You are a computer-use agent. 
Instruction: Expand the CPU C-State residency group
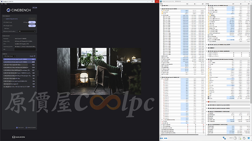tap(207, 44)
